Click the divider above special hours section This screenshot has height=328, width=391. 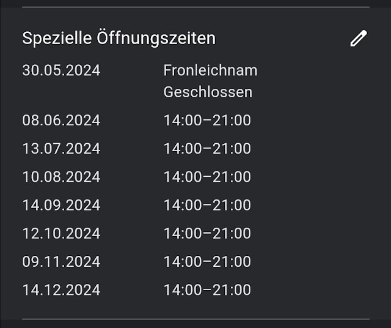coord(195,7)
